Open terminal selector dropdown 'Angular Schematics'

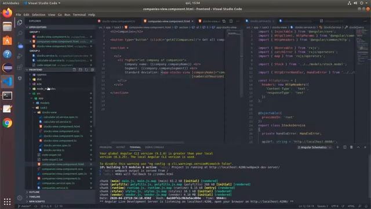pos(315,147)
